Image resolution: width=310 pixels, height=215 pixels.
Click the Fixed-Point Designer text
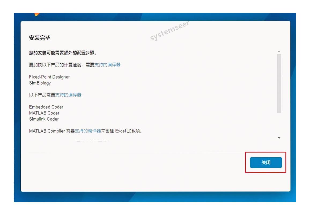[49, 77]
